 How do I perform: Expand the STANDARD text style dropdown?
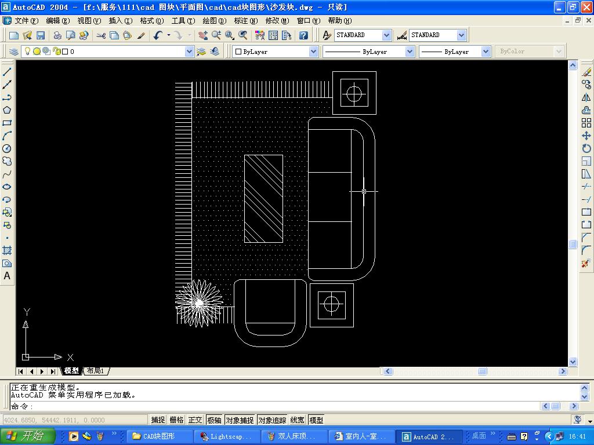point(386,35)
